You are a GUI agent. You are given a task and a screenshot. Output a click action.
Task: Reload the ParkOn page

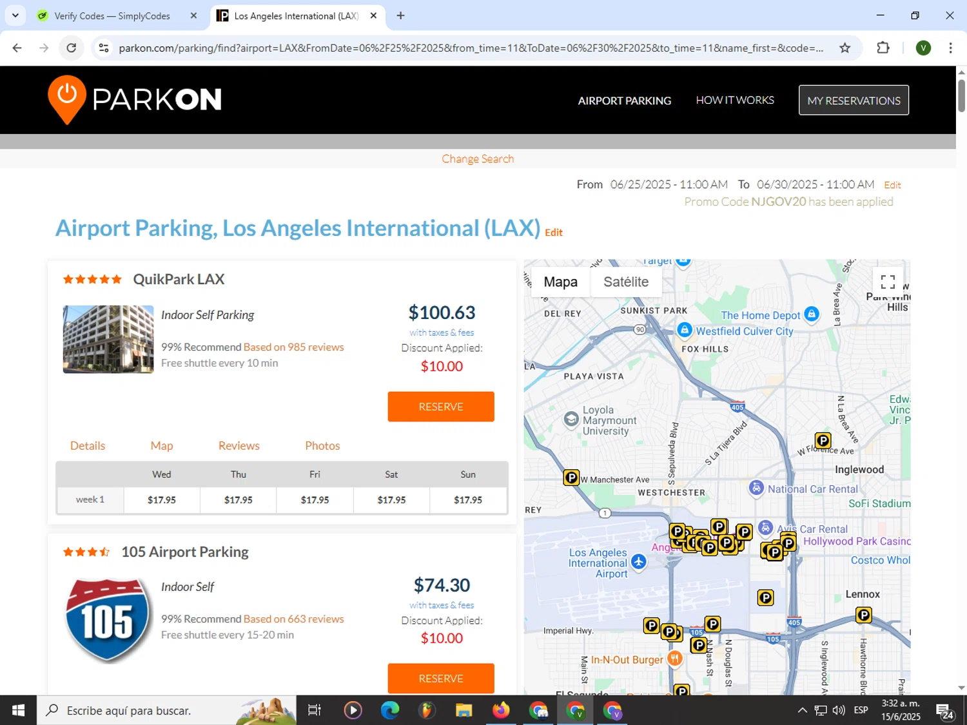(72, 48)
